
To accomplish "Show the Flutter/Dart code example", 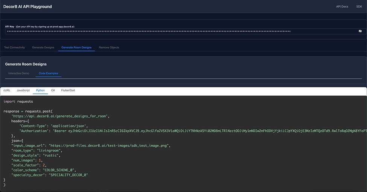I will tap(68, 91).
